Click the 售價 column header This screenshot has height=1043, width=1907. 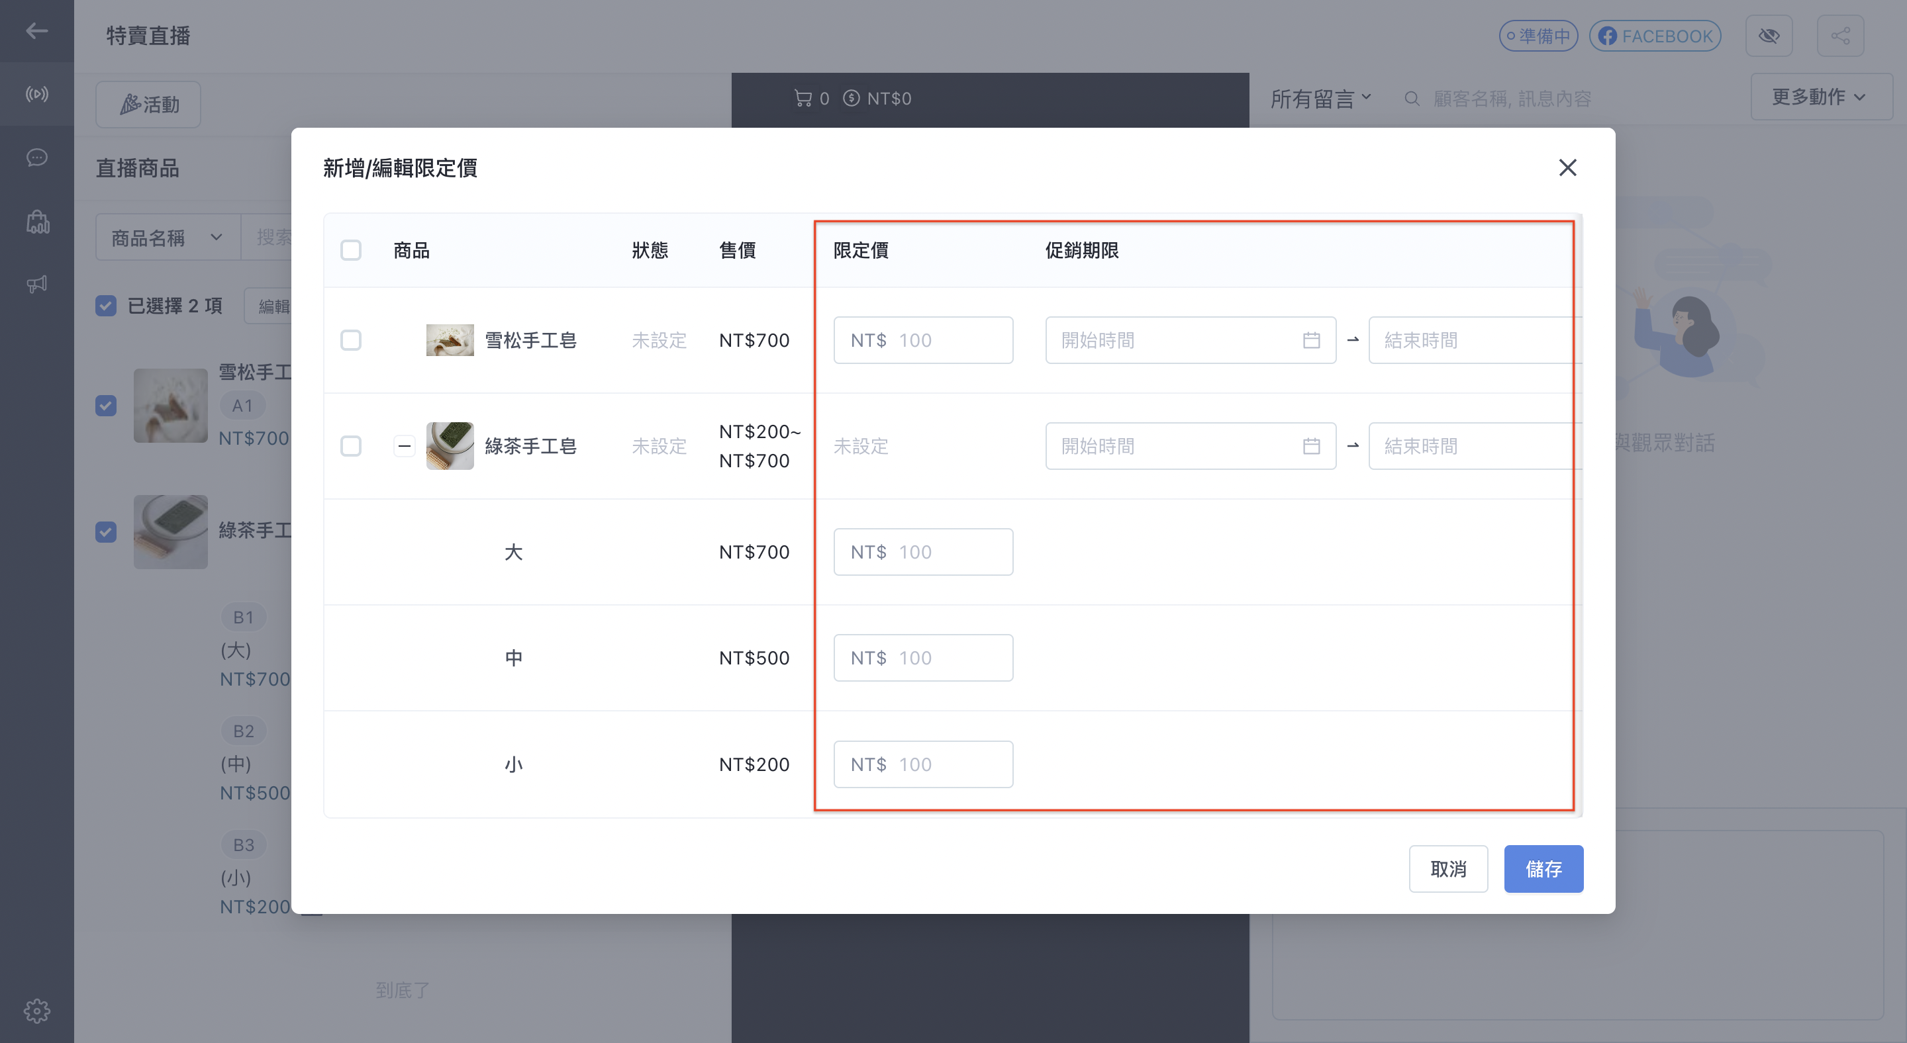pos(738,250)
